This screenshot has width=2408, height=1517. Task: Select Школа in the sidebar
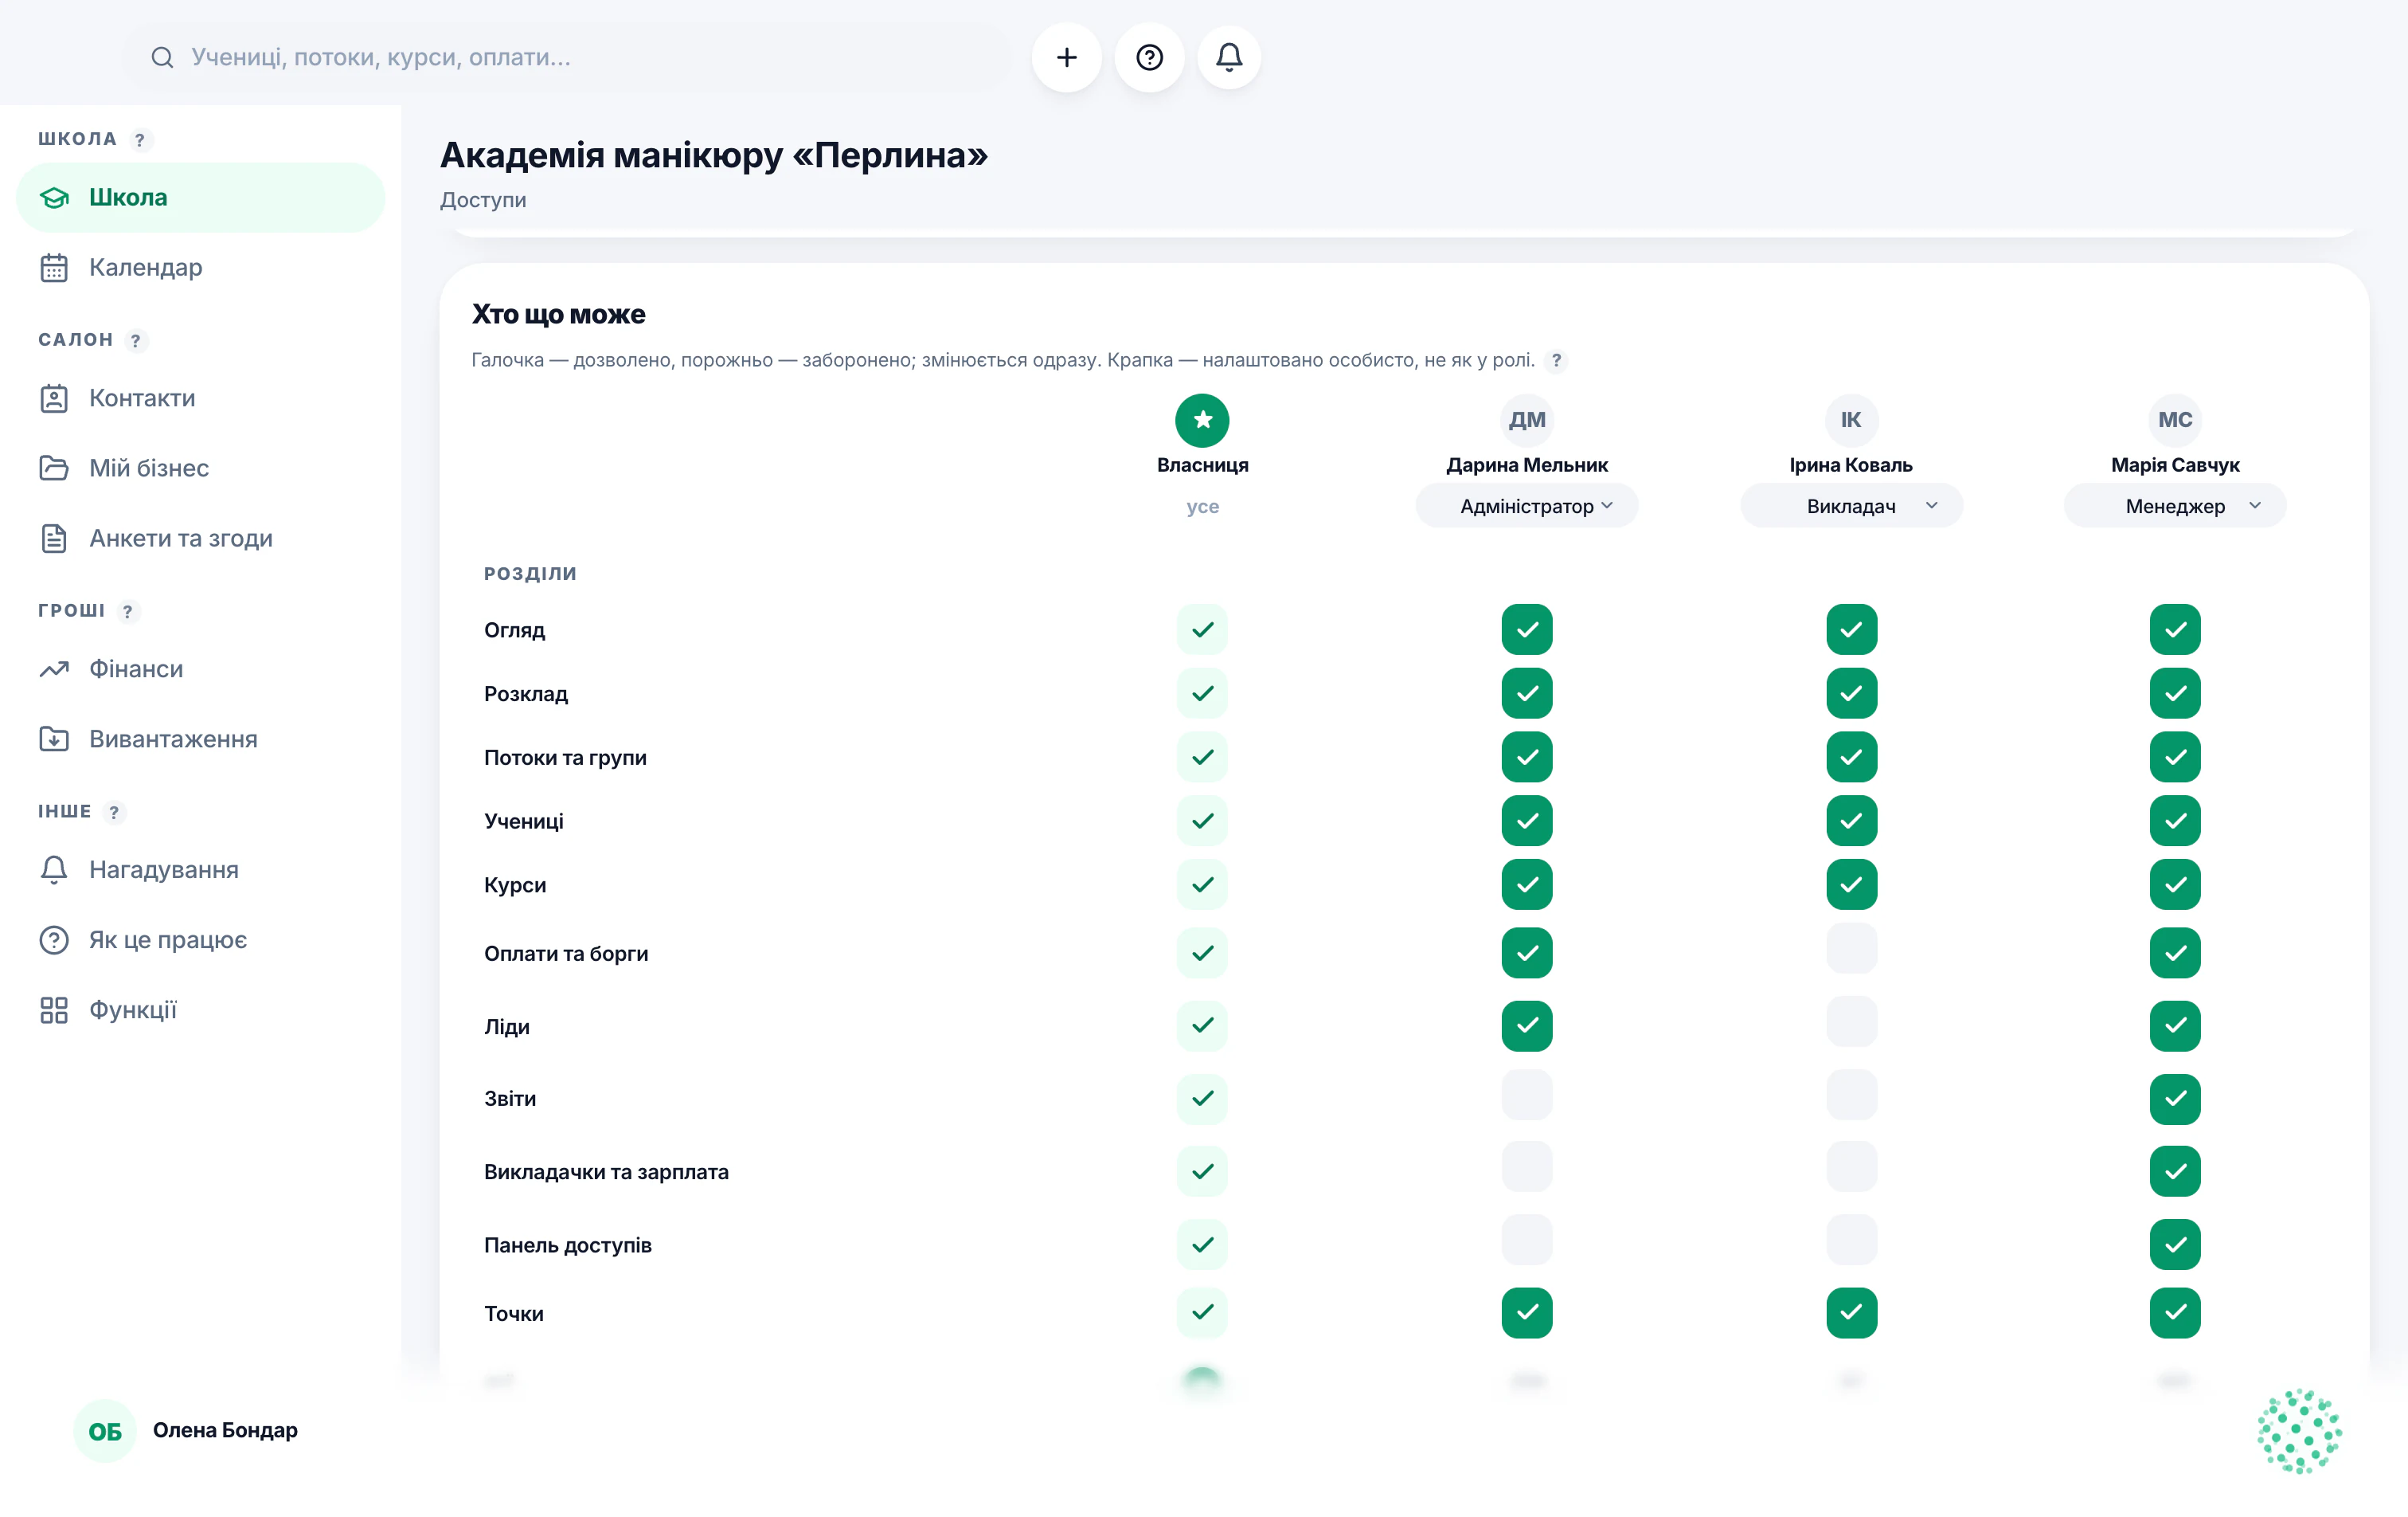pos(200,197)
